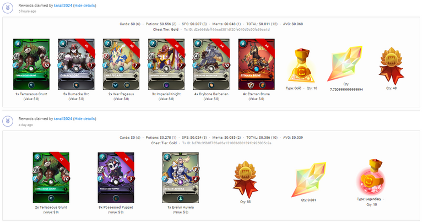Select the Evelyn Auvera card
Image resolution: width=423 pixels, height=223 pixels.
pos(181,177)
